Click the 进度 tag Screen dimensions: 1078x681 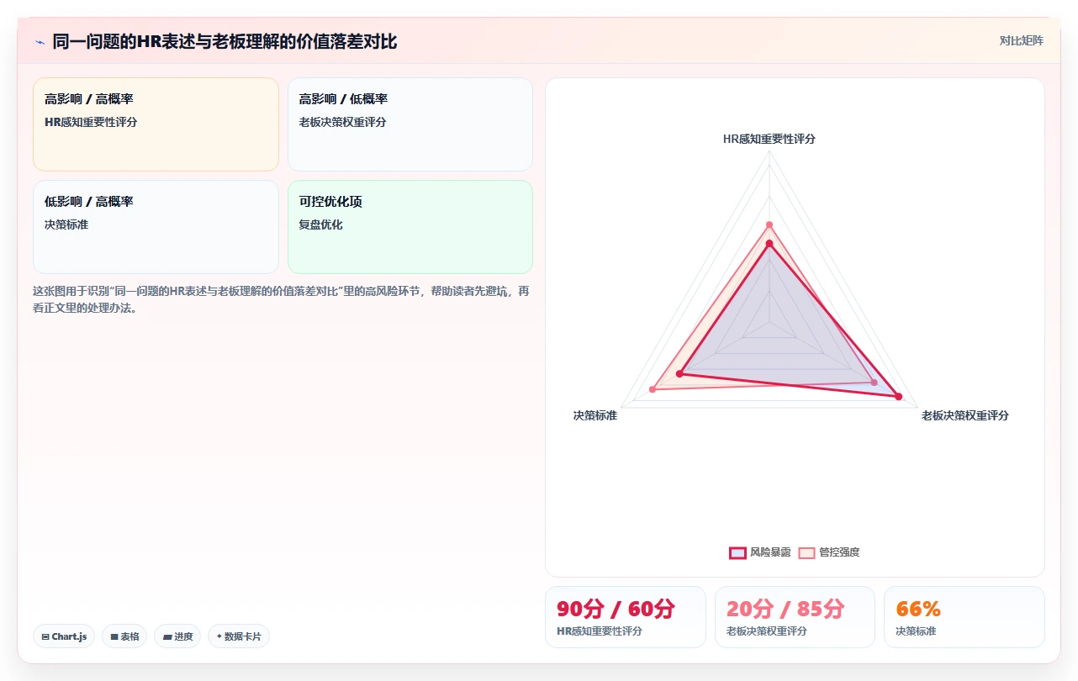click(x=177, y=636)
